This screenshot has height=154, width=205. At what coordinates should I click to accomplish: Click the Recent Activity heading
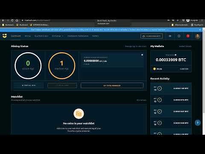pos(160,79)
